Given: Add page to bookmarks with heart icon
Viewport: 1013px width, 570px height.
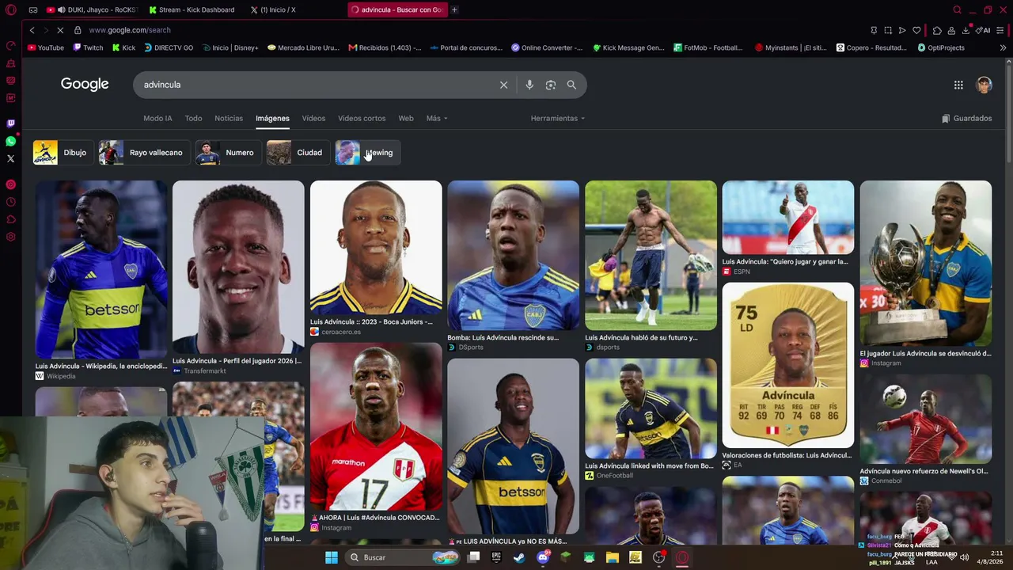Looking at the screenshot, I should pos(916,30).
